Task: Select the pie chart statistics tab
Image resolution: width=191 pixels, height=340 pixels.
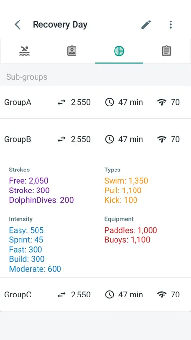Action: point(119,51)
